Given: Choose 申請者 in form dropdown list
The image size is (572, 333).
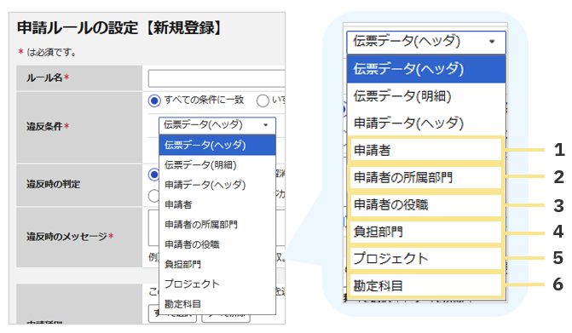Looking at the screenshot, I should click(217, 204).
